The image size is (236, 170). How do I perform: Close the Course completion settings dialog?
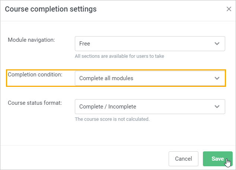click(229, 9)
